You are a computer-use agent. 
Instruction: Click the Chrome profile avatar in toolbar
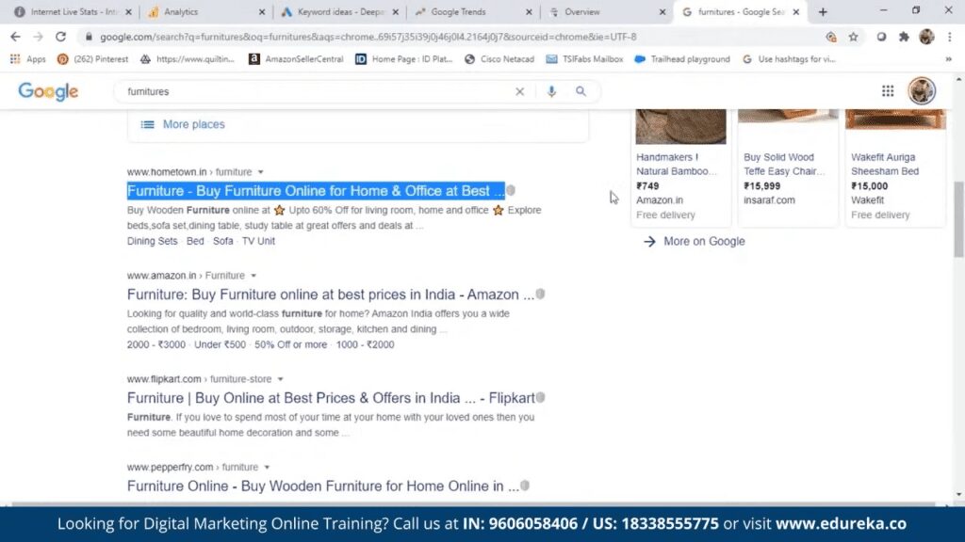[x=926, y=37]
